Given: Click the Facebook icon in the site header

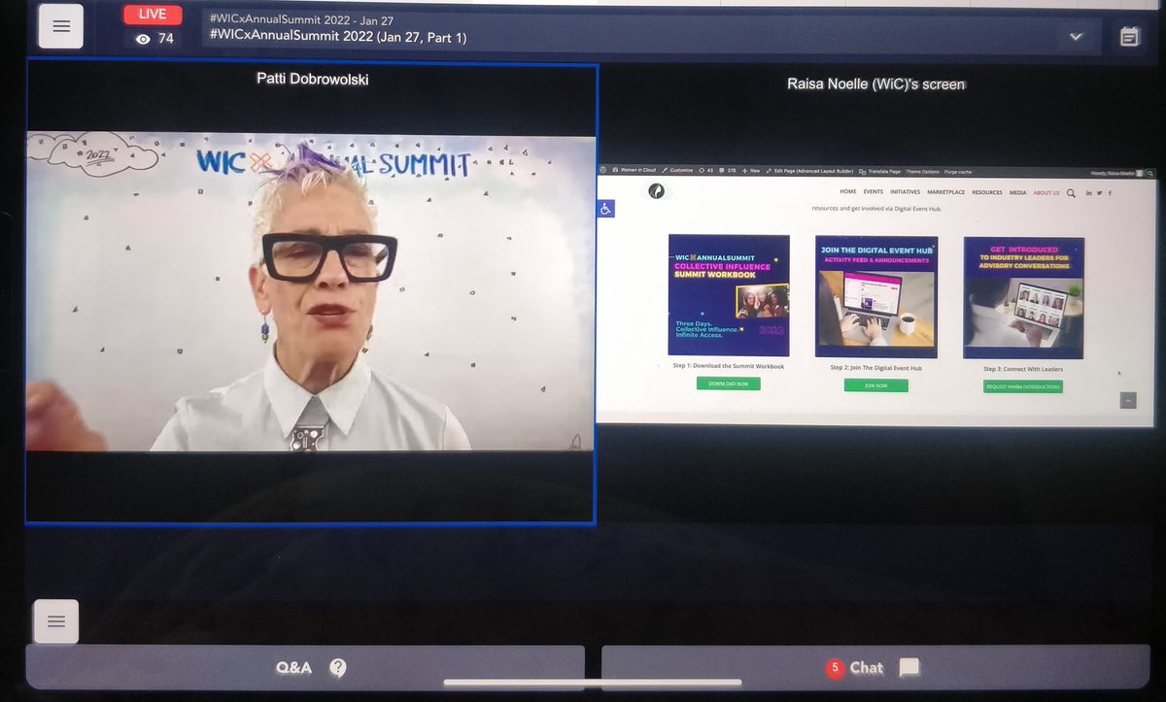Looking at the screenshot, I should (x=1110, y=193).
